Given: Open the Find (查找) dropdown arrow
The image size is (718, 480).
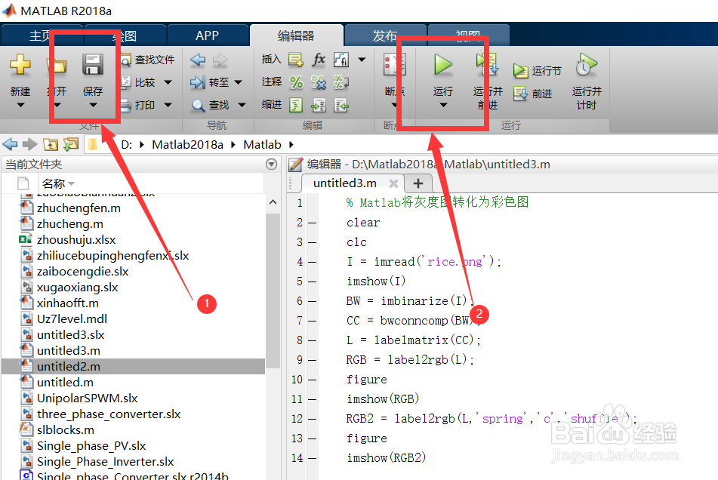Looking at the screenshot, I should (242, 105).
